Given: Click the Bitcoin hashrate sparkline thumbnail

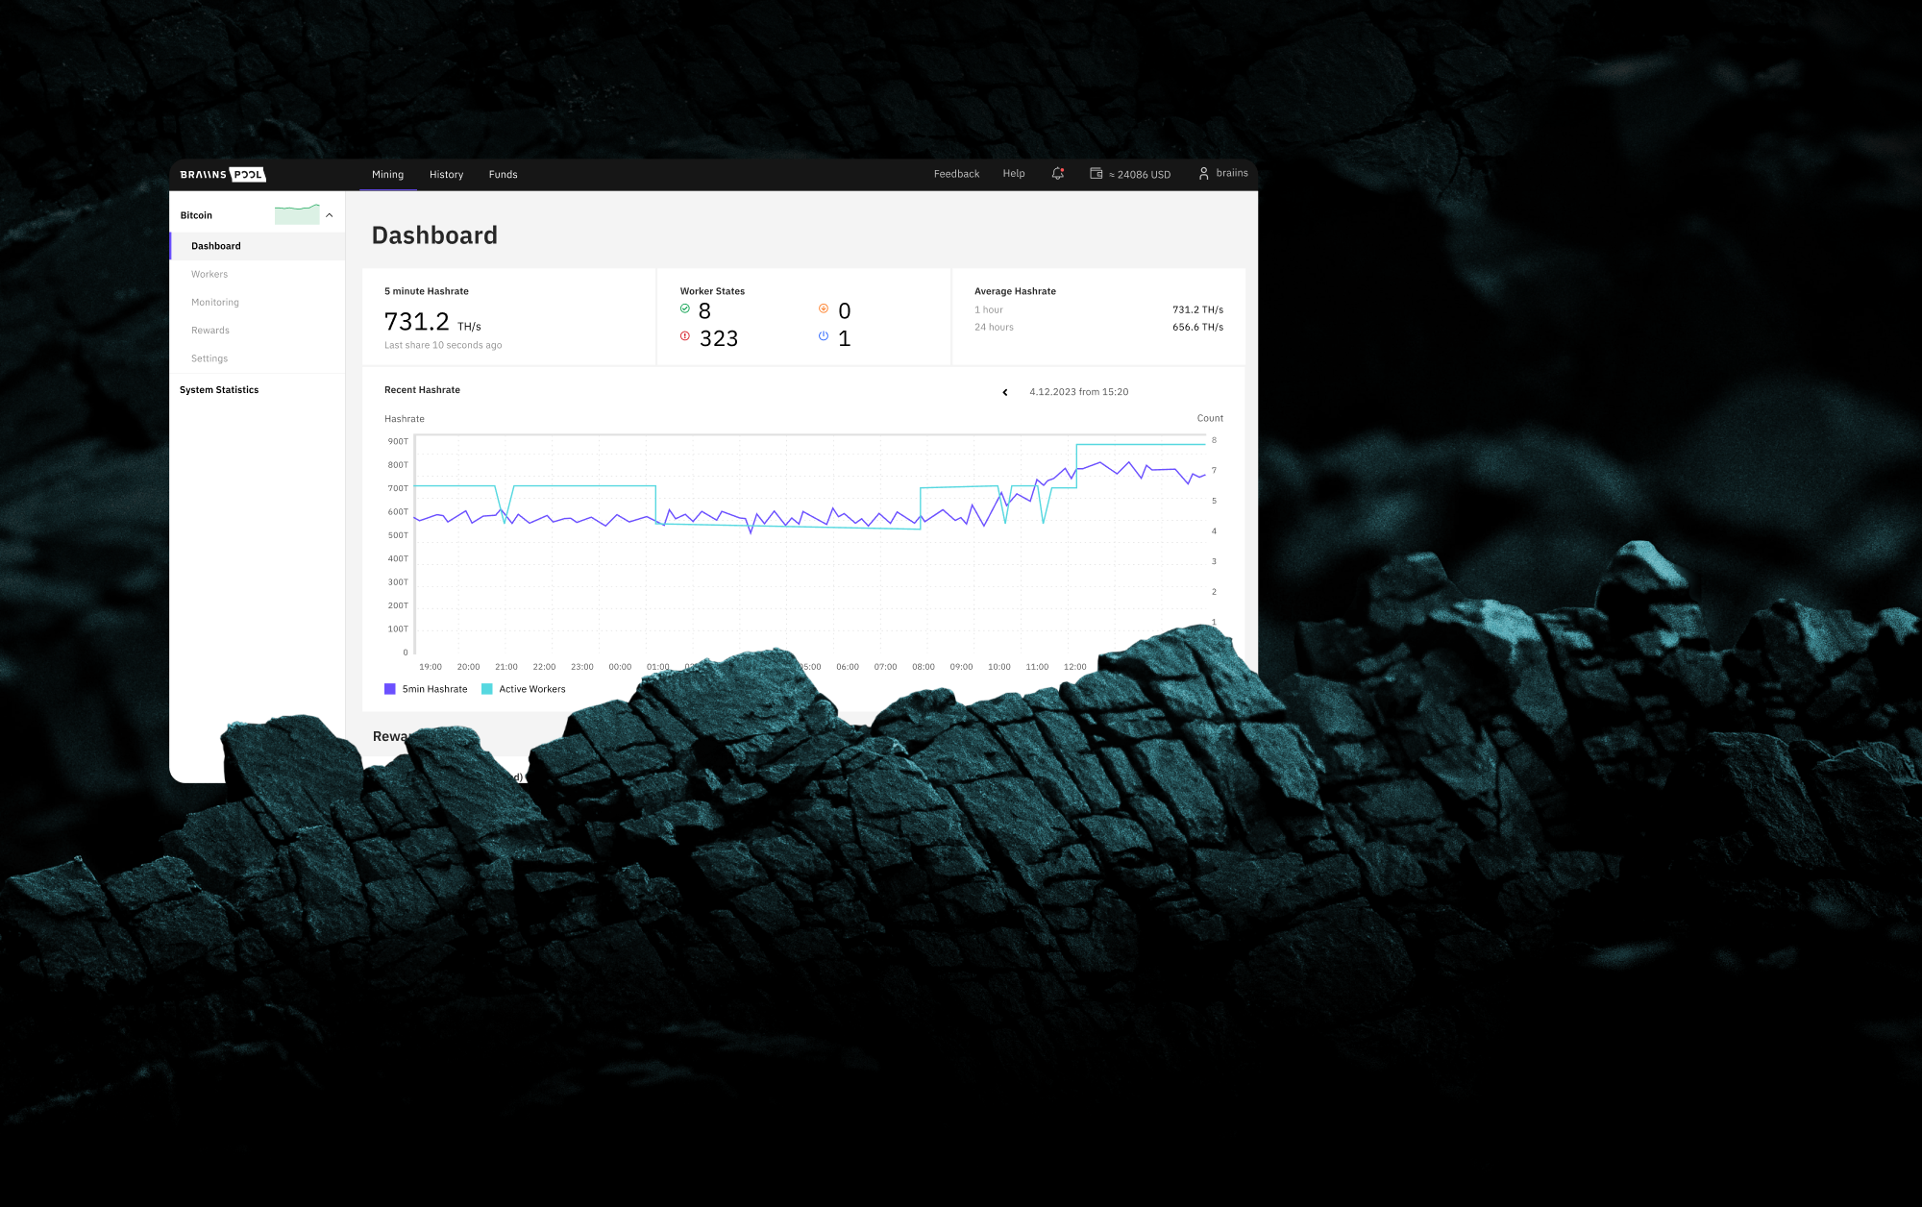Looking at the screenshot, I should pyautogui.click(x=297, y=214).
